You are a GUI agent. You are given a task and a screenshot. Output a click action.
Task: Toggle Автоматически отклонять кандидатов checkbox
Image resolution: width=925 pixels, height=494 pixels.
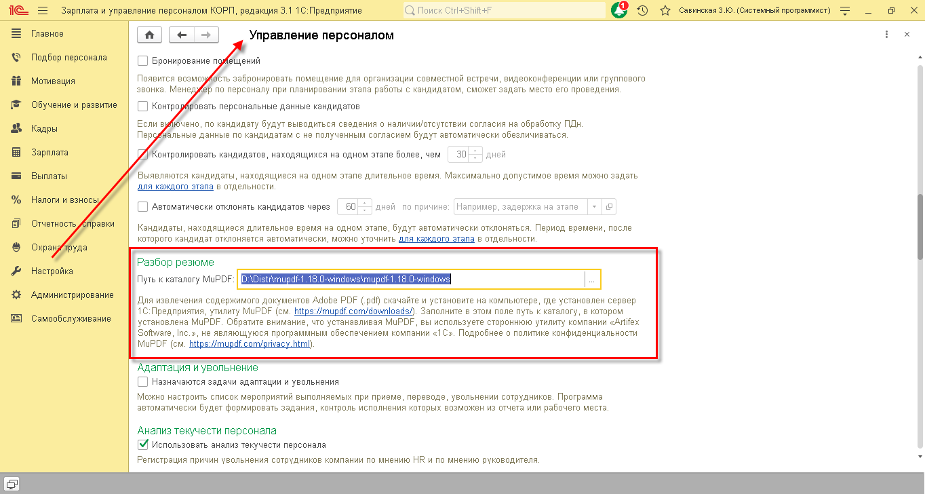pos(143,207)
